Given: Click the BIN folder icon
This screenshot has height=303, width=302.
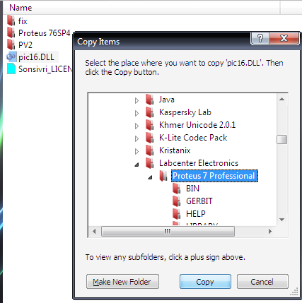Looking at the screenshot, I should (x=177, y=189).
